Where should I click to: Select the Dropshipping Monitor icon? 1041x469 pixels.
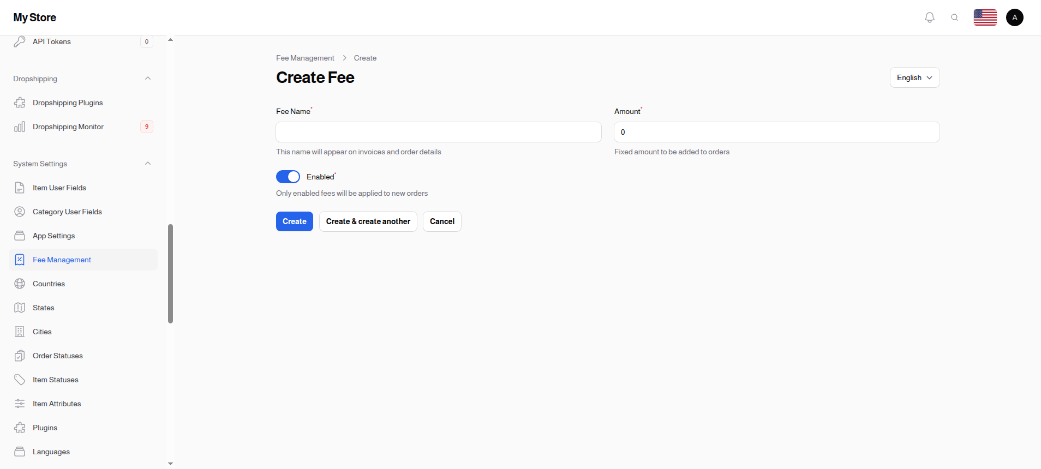click(x=20, y=127)
